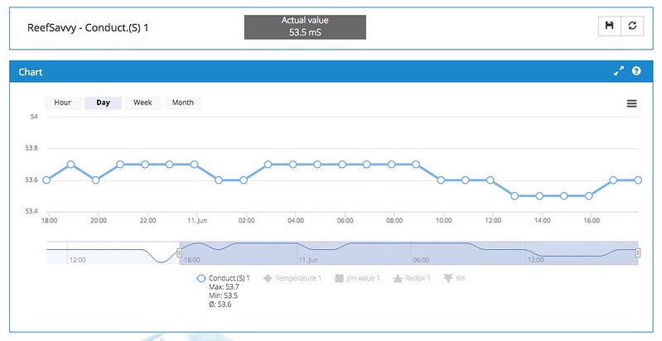Enable Temperature 1 series in legend
This screenshot has height=341, width=662.
click(x=292, y=278)
